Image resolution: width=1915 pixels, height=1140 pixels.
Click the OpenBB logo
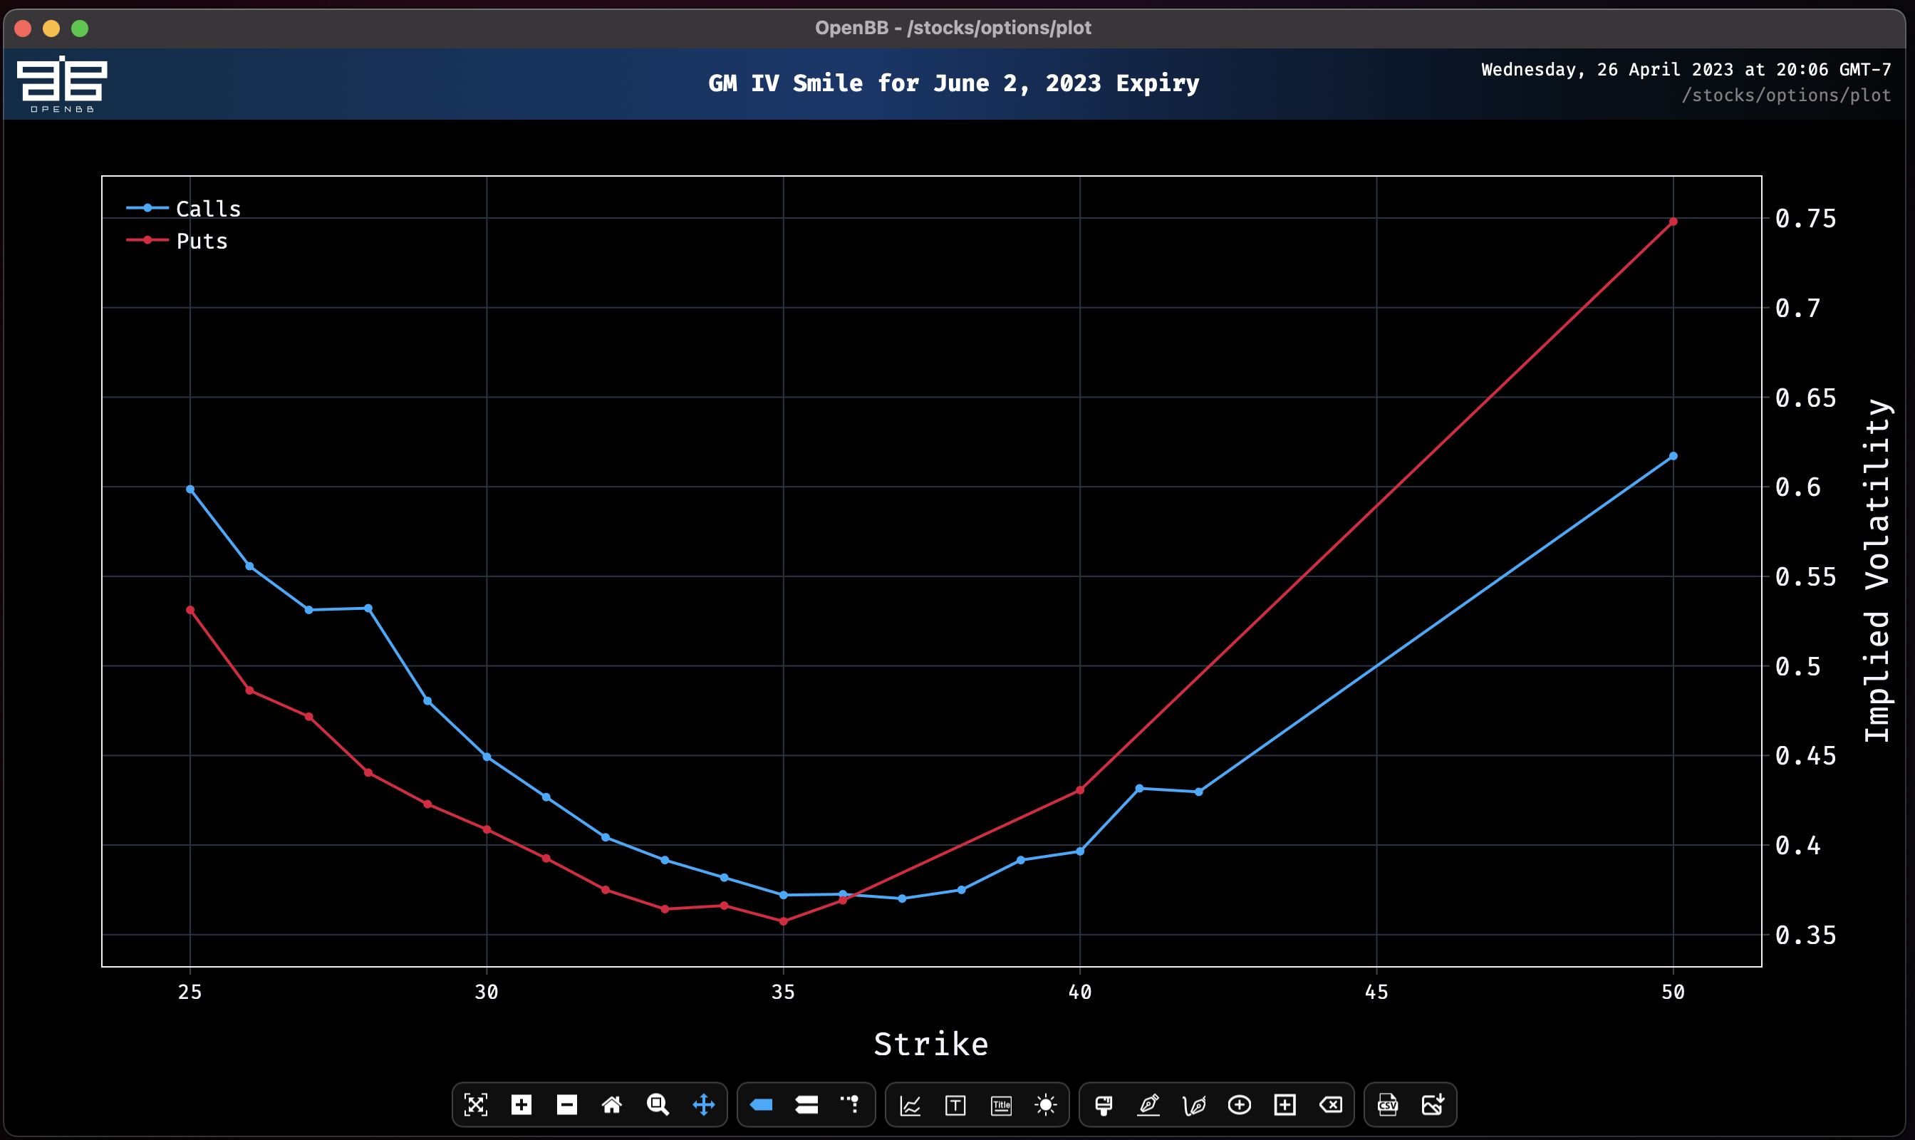coord(61,84)
